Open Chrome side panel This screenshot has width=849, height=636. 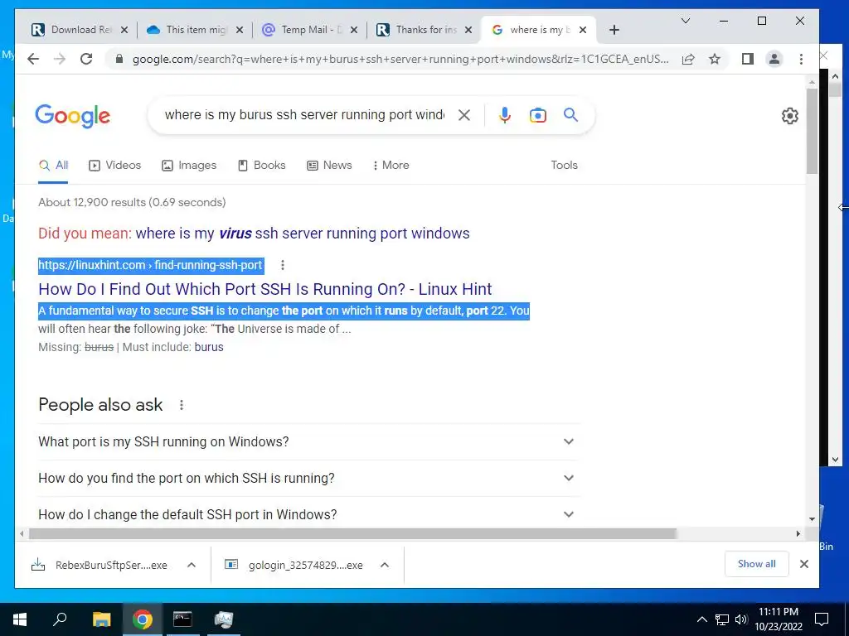pos(748,59)
